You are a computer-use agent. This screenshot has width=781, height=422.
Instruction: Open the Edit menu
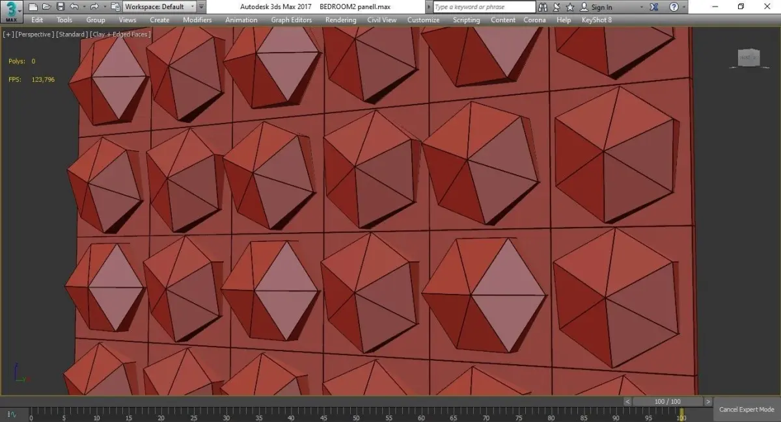point(37,20)
